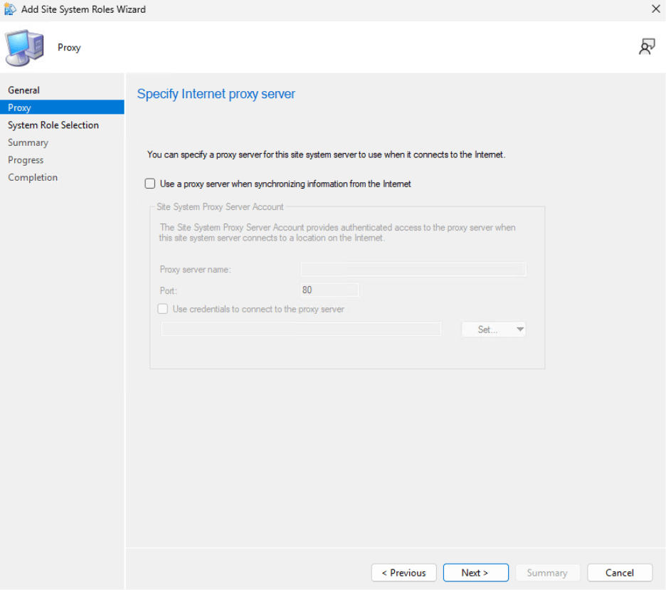Enable proxy server synchronization checkbox
This screenshot has height=590, width=666.
[x=150, y=183]
